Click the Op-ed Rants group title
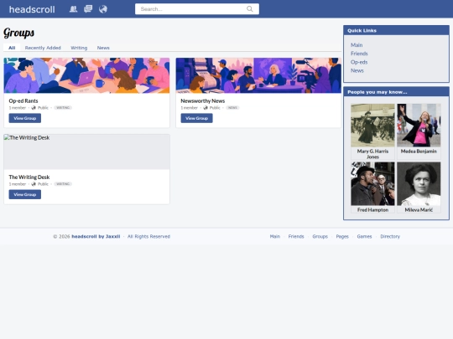This screenshot has height=339, width=453. (x=23, y=101)
